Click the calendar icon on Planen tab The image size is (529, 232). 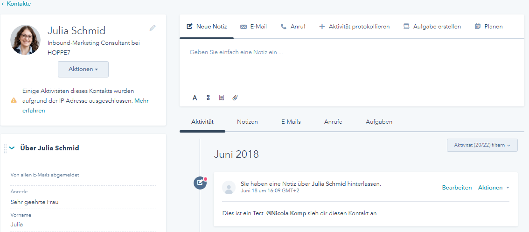(x=477, y=26)
